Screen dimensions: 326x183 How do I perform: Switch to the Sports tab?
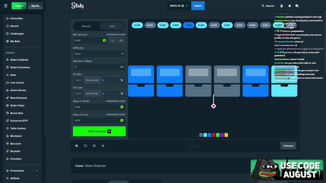pyautogui.click(x=35, y=6)
